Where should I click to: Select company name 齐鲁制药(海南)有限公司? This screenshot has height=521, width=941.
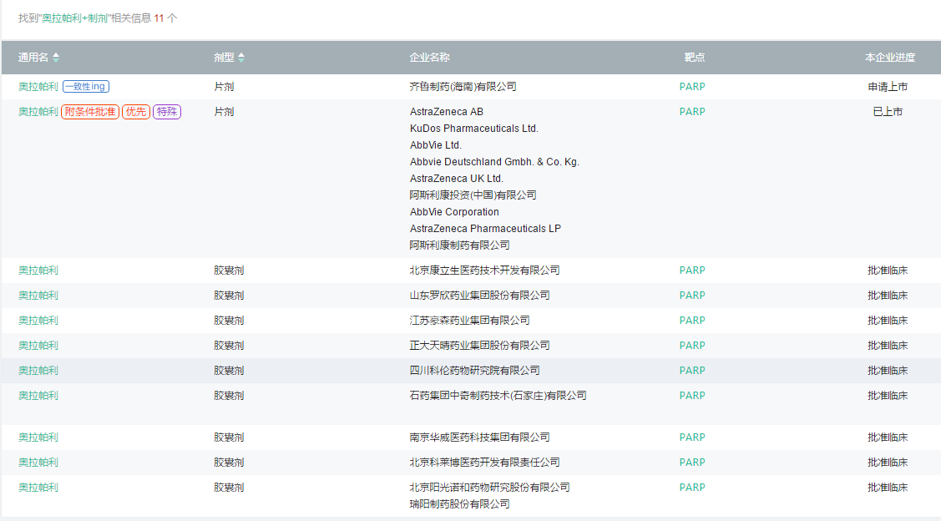pos(463,87)
